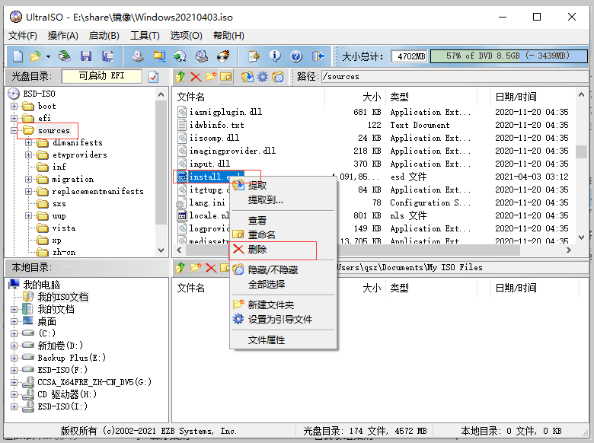Expand the dlmanifests folder node

[28, 143]
